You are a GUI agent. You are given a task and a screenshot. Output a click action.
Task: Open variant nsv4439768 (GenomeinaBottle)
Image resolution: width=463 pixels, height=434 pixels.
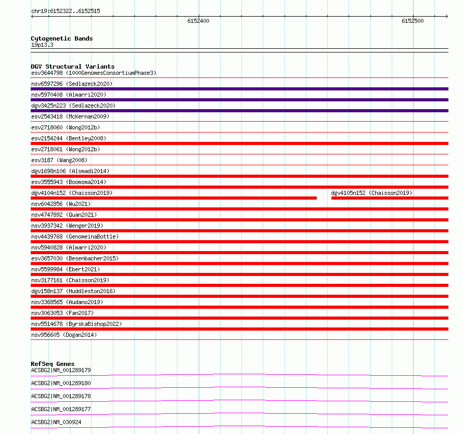point(75,236)
